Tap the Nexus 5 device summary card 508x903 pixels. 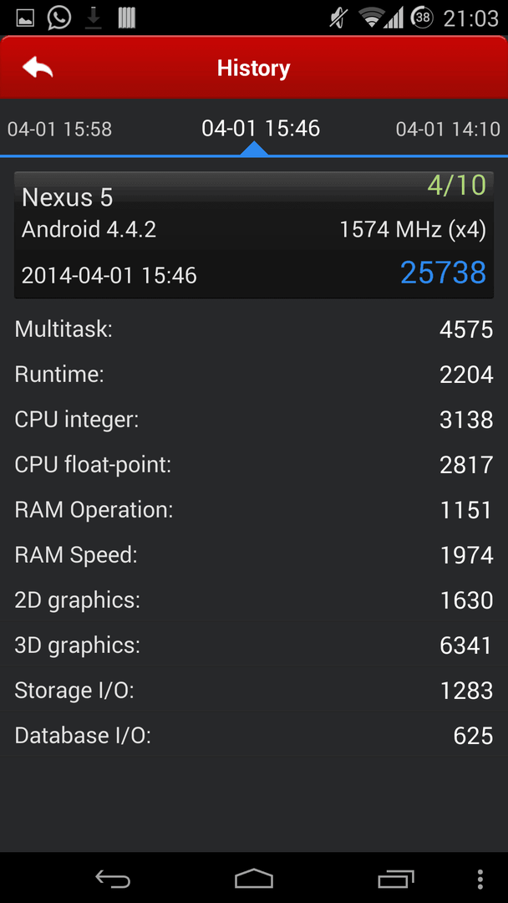coord(254,235)
